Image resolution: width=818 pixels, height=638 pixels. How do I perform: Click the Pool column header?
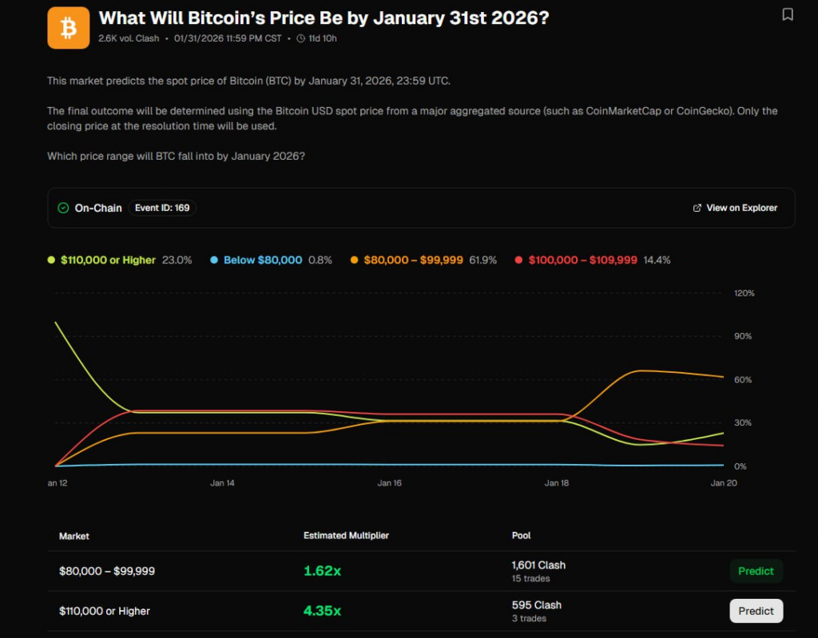coord(521,536)
